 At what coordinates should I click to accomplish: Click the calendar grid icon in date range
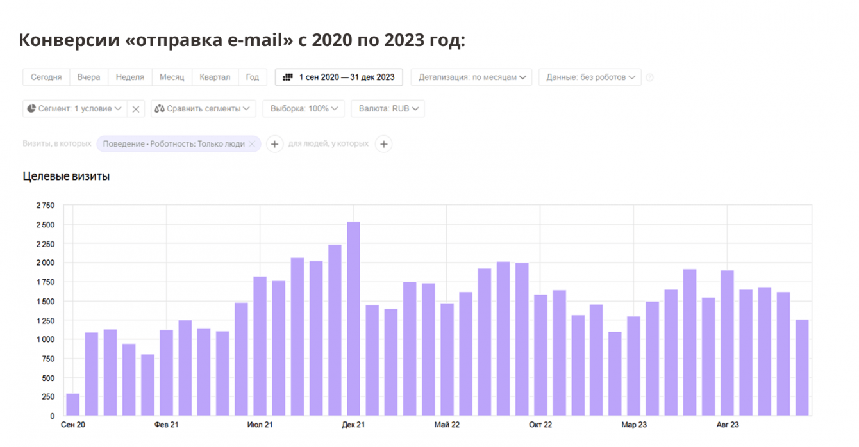[288, 77]
